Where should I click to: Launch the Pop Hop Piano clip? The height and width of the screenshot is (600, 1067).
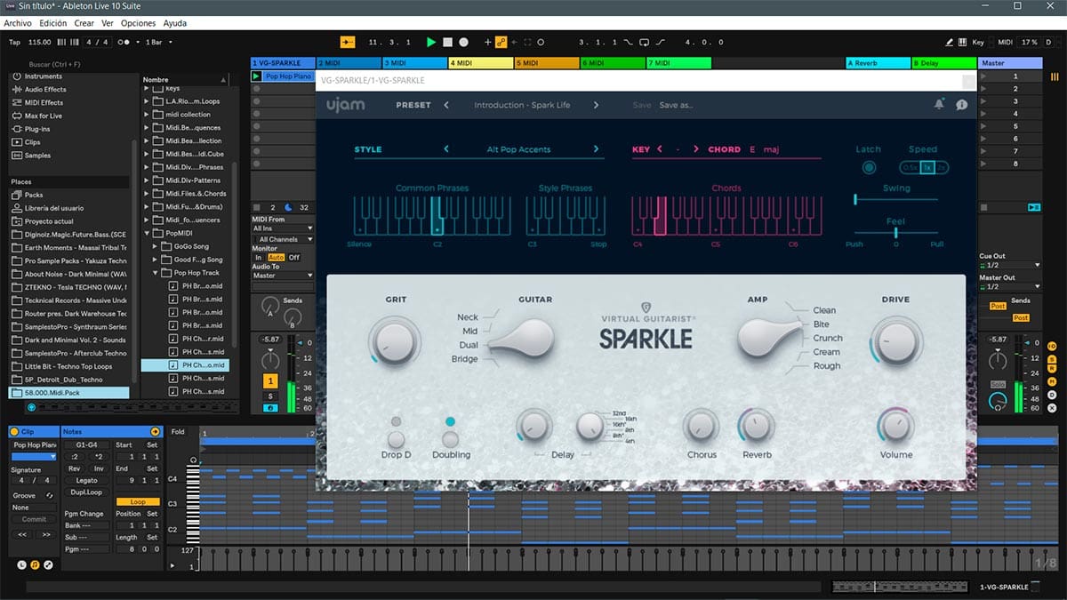pos(257,76)
